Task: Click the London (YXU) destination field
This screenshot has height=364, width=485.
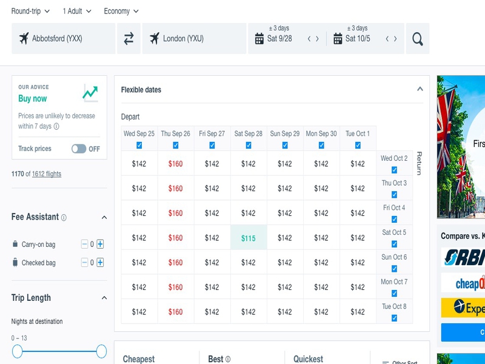Action: coord(194,39)
